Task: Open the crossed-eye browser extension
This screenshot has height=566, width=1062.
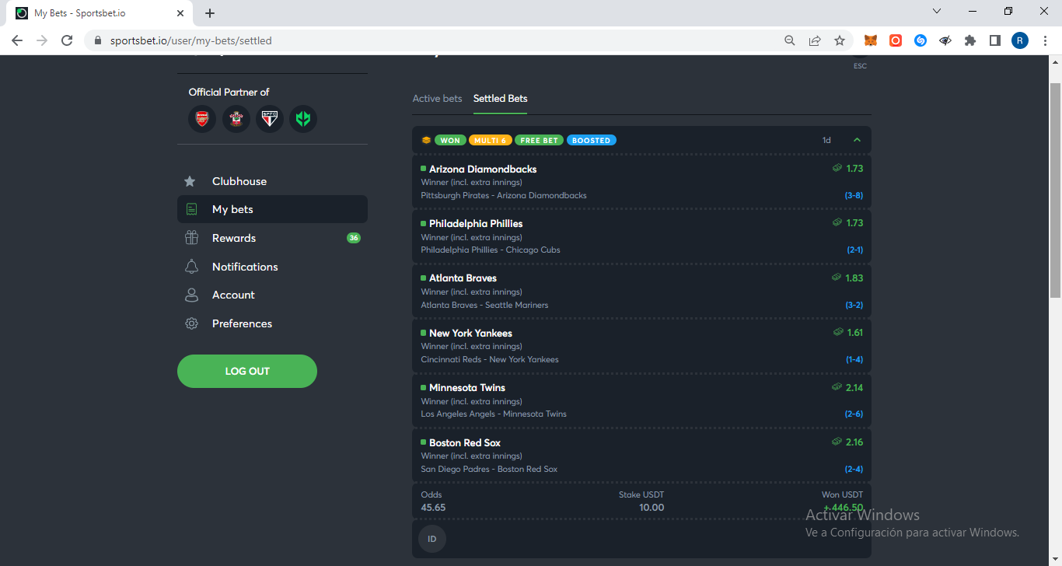Action: (945, 40)
